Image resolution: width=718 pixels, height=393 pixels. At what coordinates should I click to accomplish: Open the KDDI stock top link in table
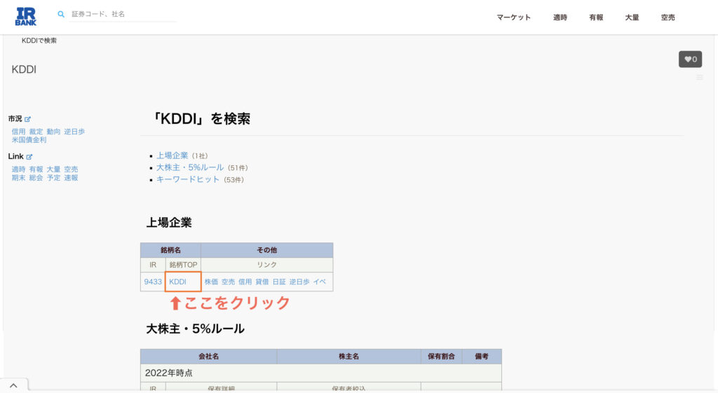point(177,282)
